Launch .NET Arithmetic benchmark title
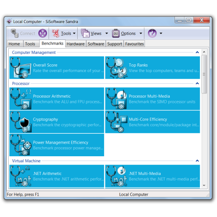Image resolution: width=217 pixels, height=217 pixels. coord(47,174)
